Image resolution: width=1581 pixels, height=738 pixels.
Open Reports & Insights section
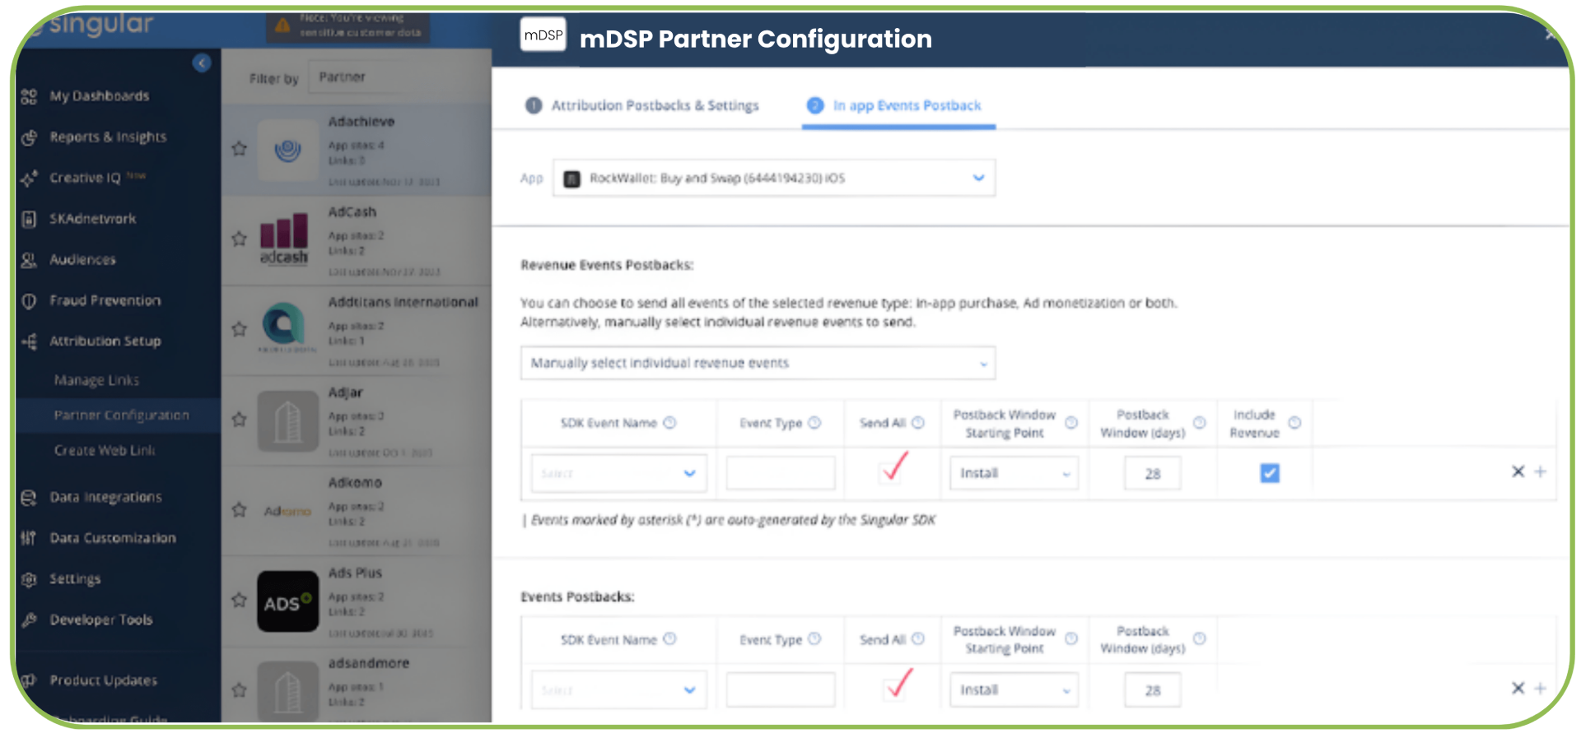click(x=108, y=137)
